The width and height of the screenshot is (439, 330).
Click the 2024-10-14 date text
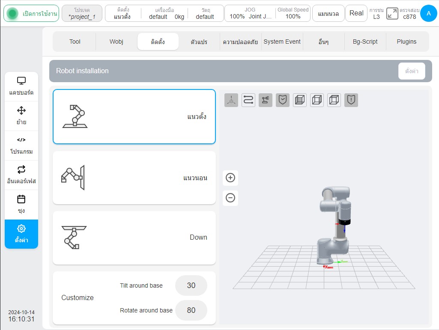tap(21, 312)
